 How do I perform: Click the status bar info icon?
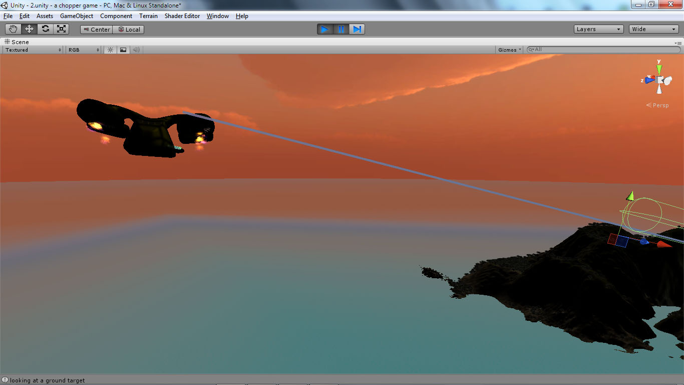[x=5, y=380]
